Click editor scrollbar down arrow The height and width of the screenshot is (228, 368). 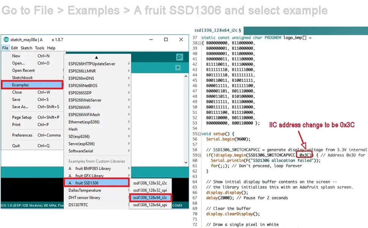pos(186,162)
